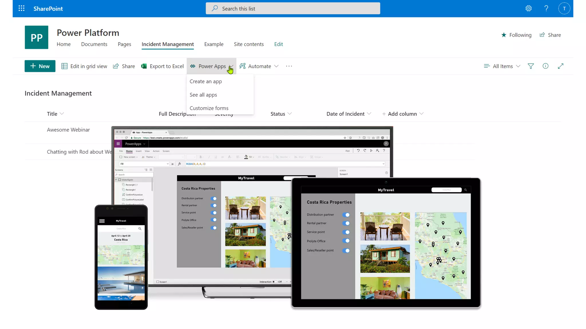Open the SharePoint app launcher waffle

coord(21,9)
